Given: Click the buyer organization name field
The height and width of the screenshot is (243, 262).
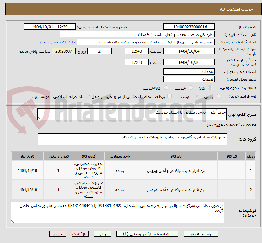Looking at the screenshot, I should [x=137, y=34].
